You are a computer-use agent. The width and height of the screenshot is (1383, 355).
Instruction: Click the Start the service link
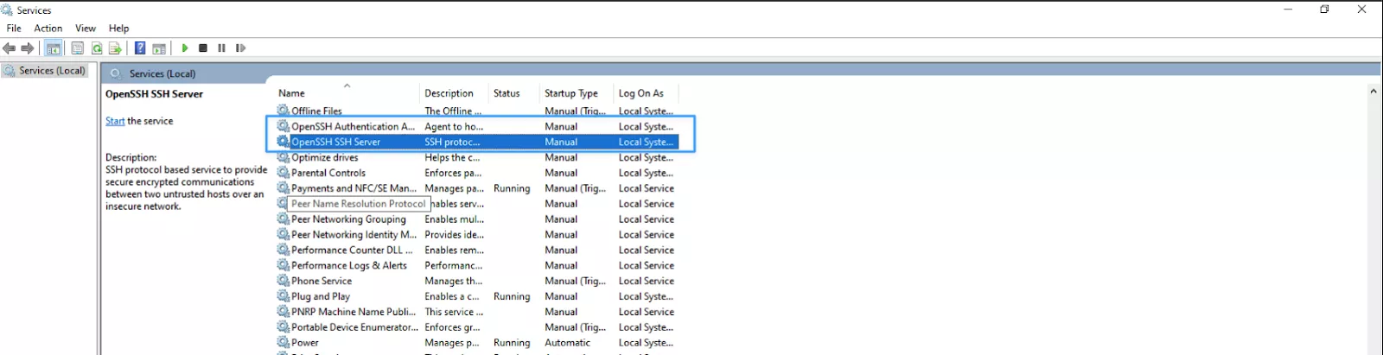(x=115, y=121)
